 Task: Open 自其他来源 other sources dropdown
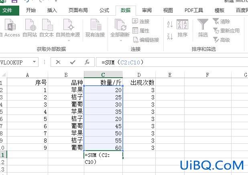[68, 30]
